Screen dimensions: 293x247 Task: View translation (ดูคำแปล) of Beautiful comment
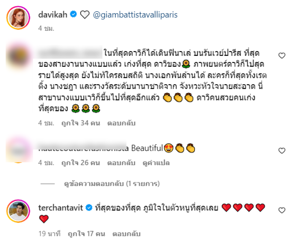pos(156,163)
